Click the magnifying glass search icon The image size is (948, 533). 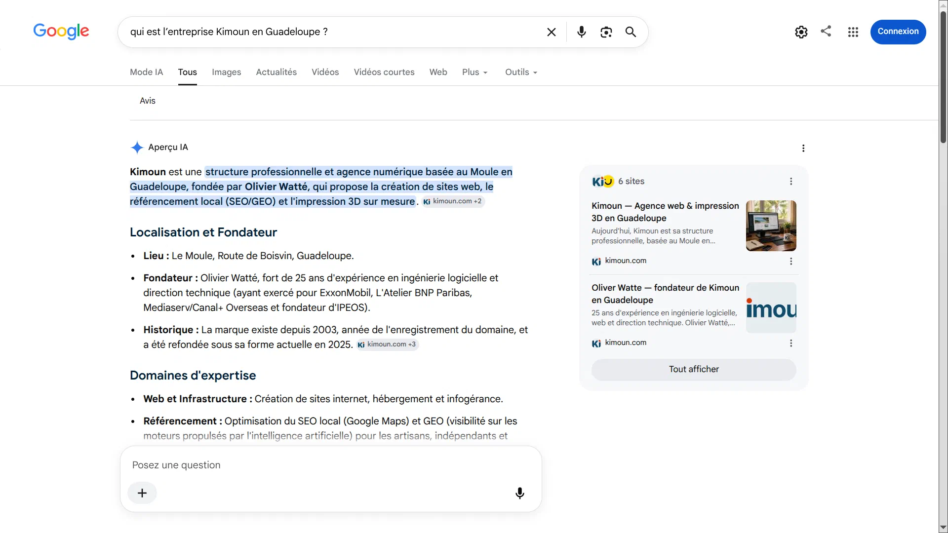click(x=631, y=32)
